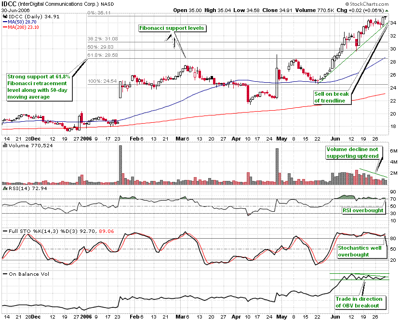Click the Mar label on upper date axis
The image size is (400, 320).
click(180, 139)
